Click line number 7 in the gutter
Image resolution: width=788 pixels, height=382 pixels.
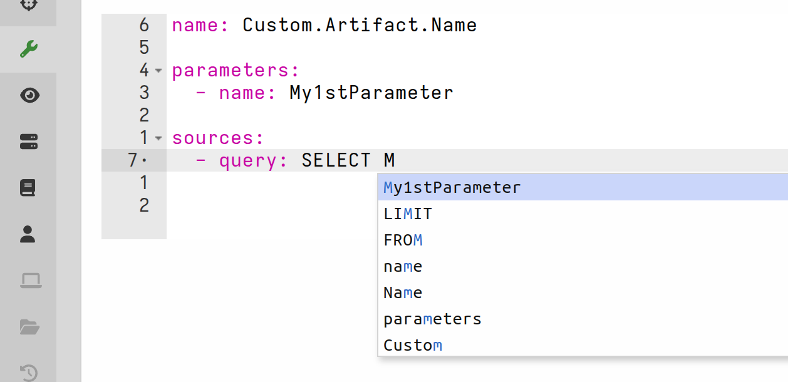132,160
